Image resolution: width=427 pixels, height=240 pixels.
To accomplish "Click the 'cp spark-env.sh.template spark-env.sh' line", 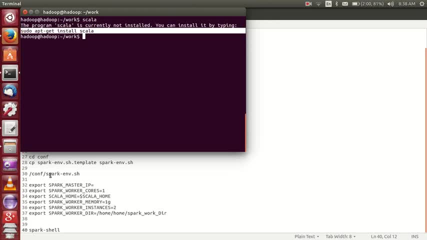I will point(81,162).
